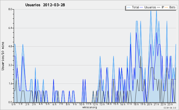Click the "1 h" x-axis label
This screenshot has width=179, height=110.
pyautogui.click(x=21, y=104)
